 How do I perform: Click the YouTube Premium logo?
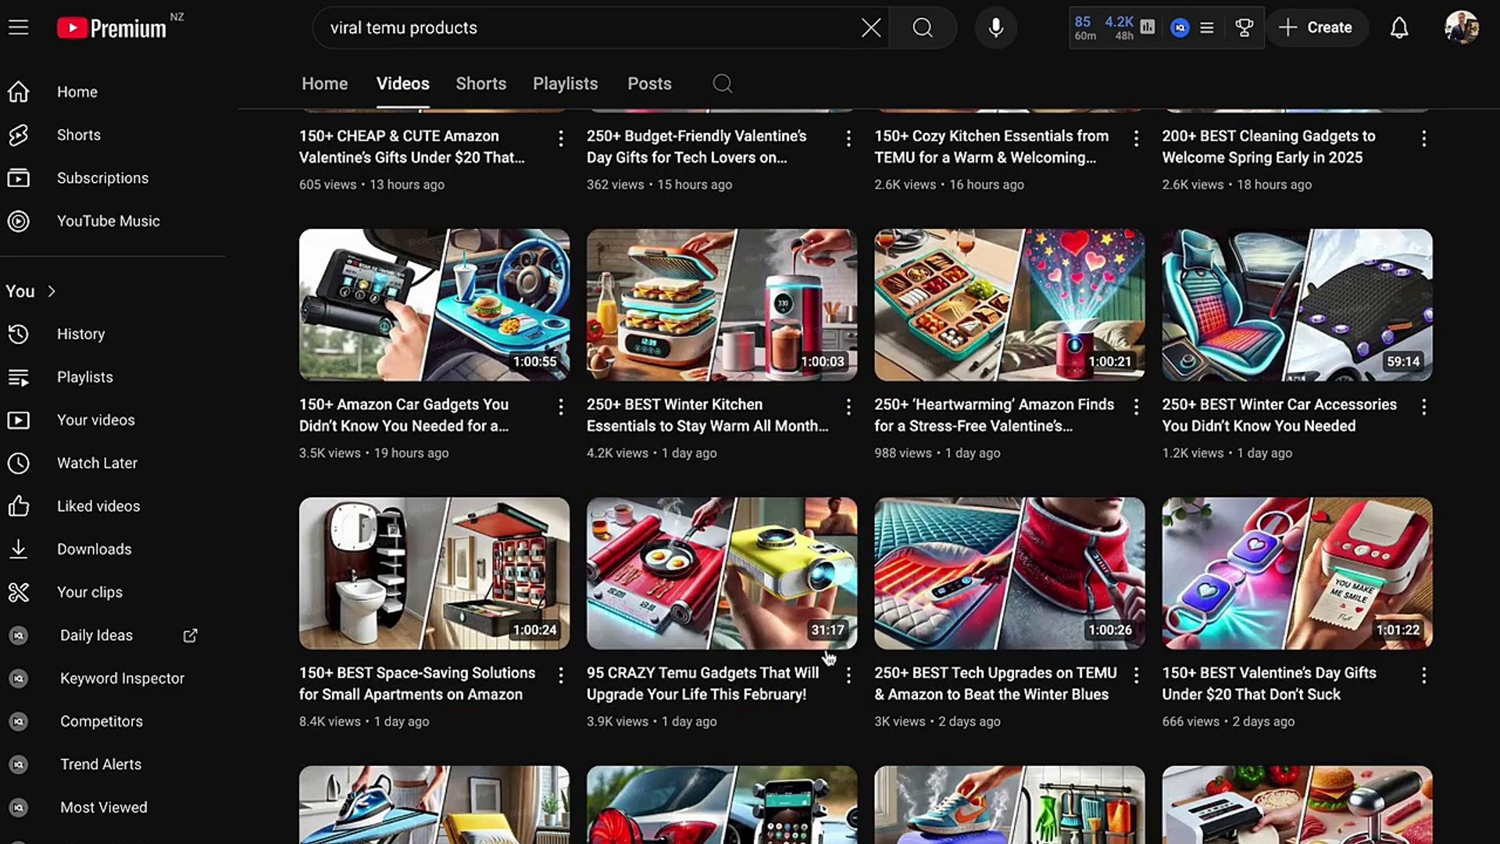coord(109,27)
